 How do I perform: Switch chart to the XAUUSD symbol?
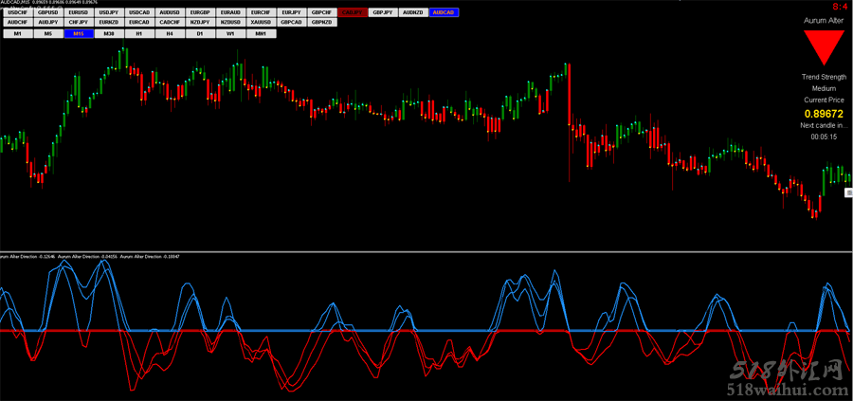[x=261, y=22]
